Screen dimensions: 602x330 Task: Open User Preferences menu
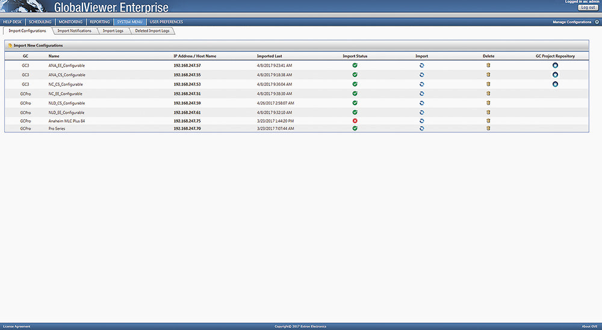(x=166, y=22)
